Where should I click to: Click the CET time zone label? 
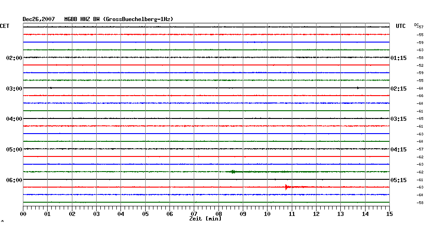(x=5, y=26)
